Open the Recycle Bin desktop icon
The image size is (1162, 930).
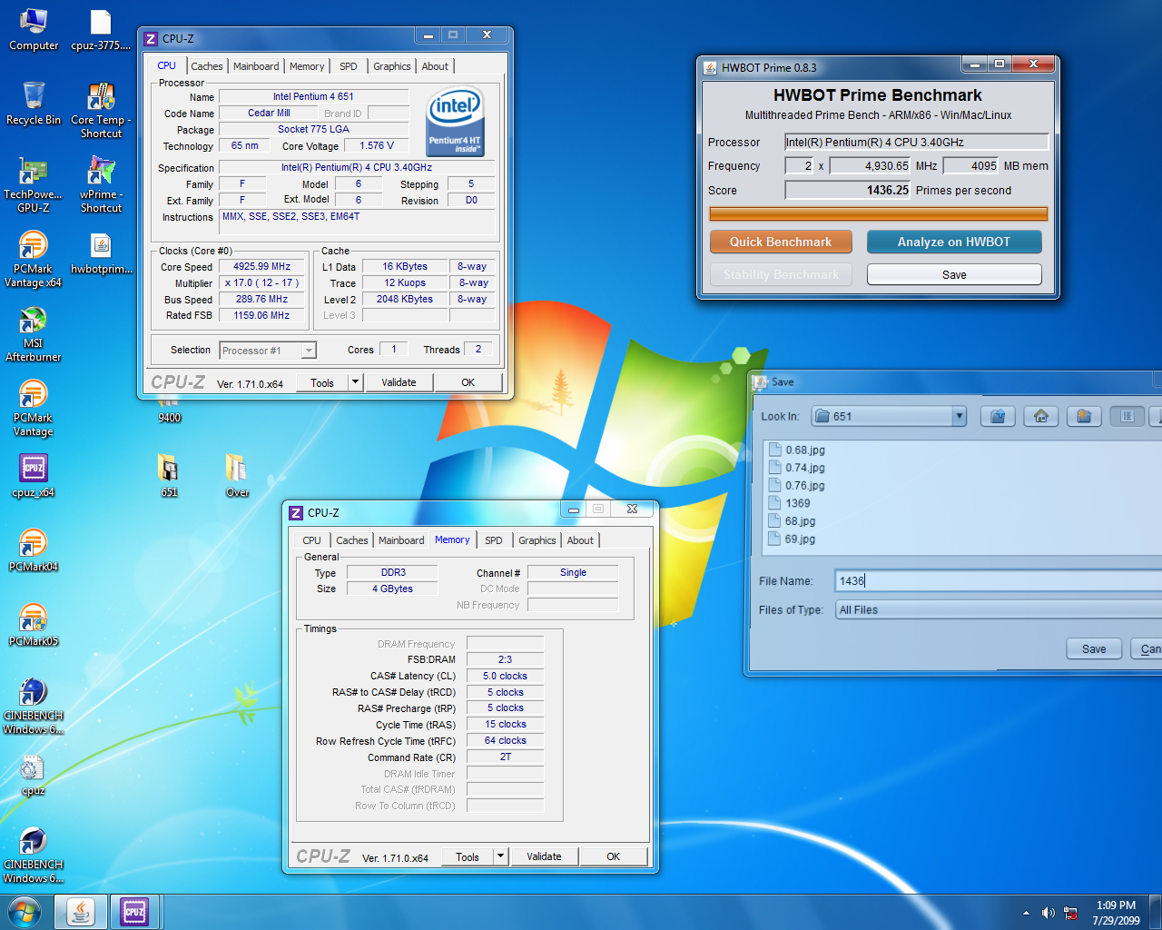[x=34, y=103]
